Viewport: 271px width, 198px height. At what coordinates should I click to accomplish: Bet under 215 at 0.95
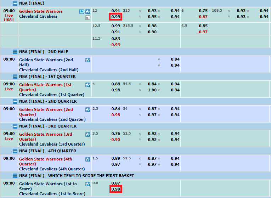coord(152,17)
